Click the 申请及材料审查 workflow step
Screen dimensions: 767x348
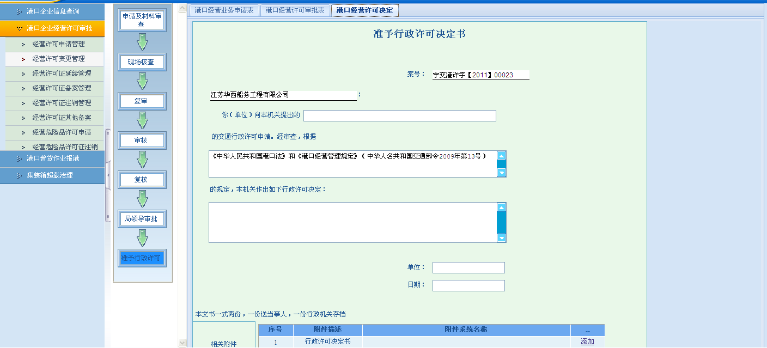pyautogui.click(x=142, y=21)
